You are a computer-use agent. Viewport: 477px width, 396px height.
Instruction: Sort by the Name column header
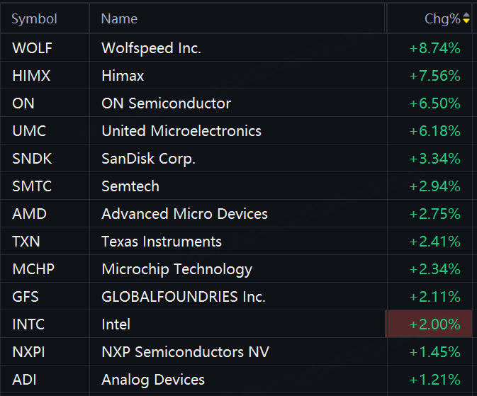(x=119, y=19)
